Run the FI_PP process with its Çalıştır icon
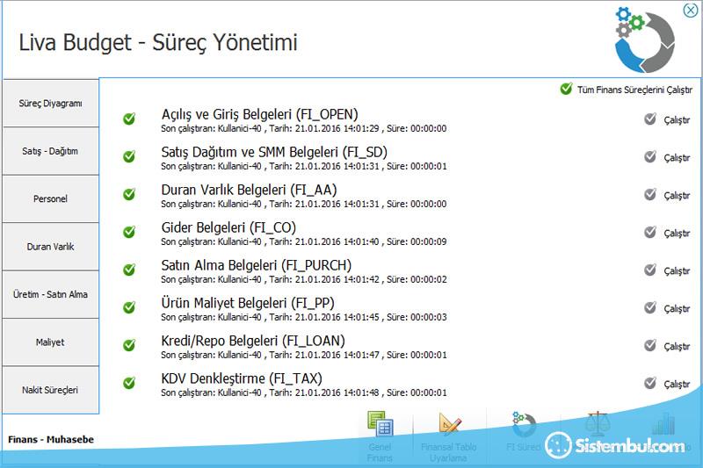Screen dimensions: 703x468 tap(650, 307)
